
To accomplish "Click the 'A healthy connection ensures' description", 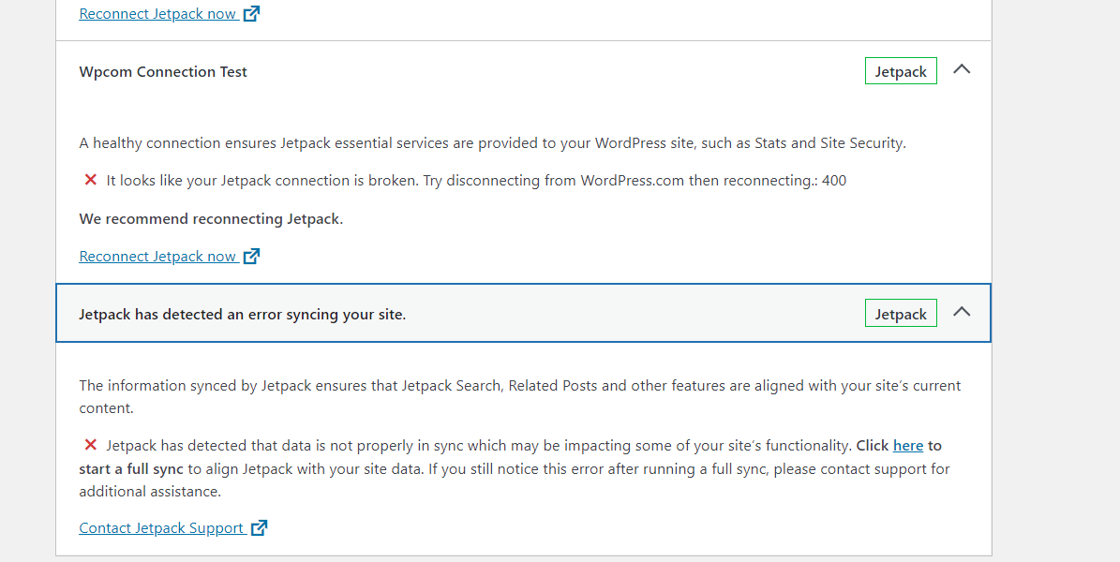I will (492, 142).
